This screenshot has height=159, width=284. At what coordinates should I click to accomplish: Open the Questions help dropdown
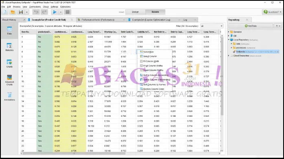click(273, 12)
